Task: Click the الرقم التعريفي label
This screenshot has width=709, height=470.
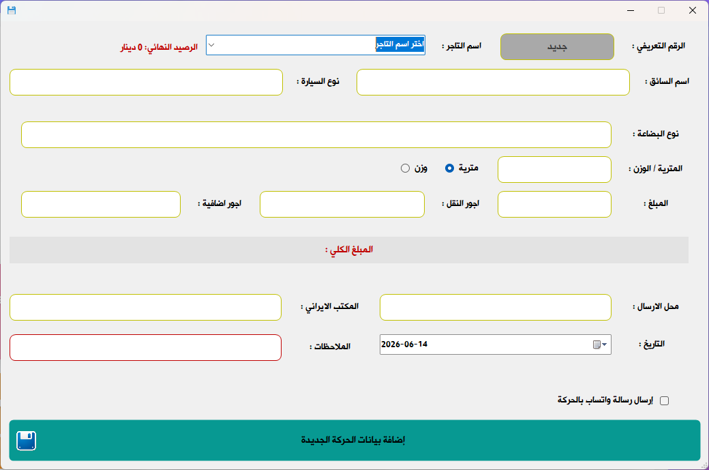Action: pyautogui.click(x=659, y=46)
